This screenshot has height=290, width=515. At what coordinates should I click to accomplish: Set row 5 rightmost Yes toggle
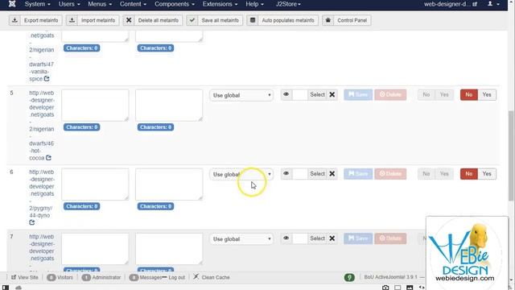[x=487, y=95]
